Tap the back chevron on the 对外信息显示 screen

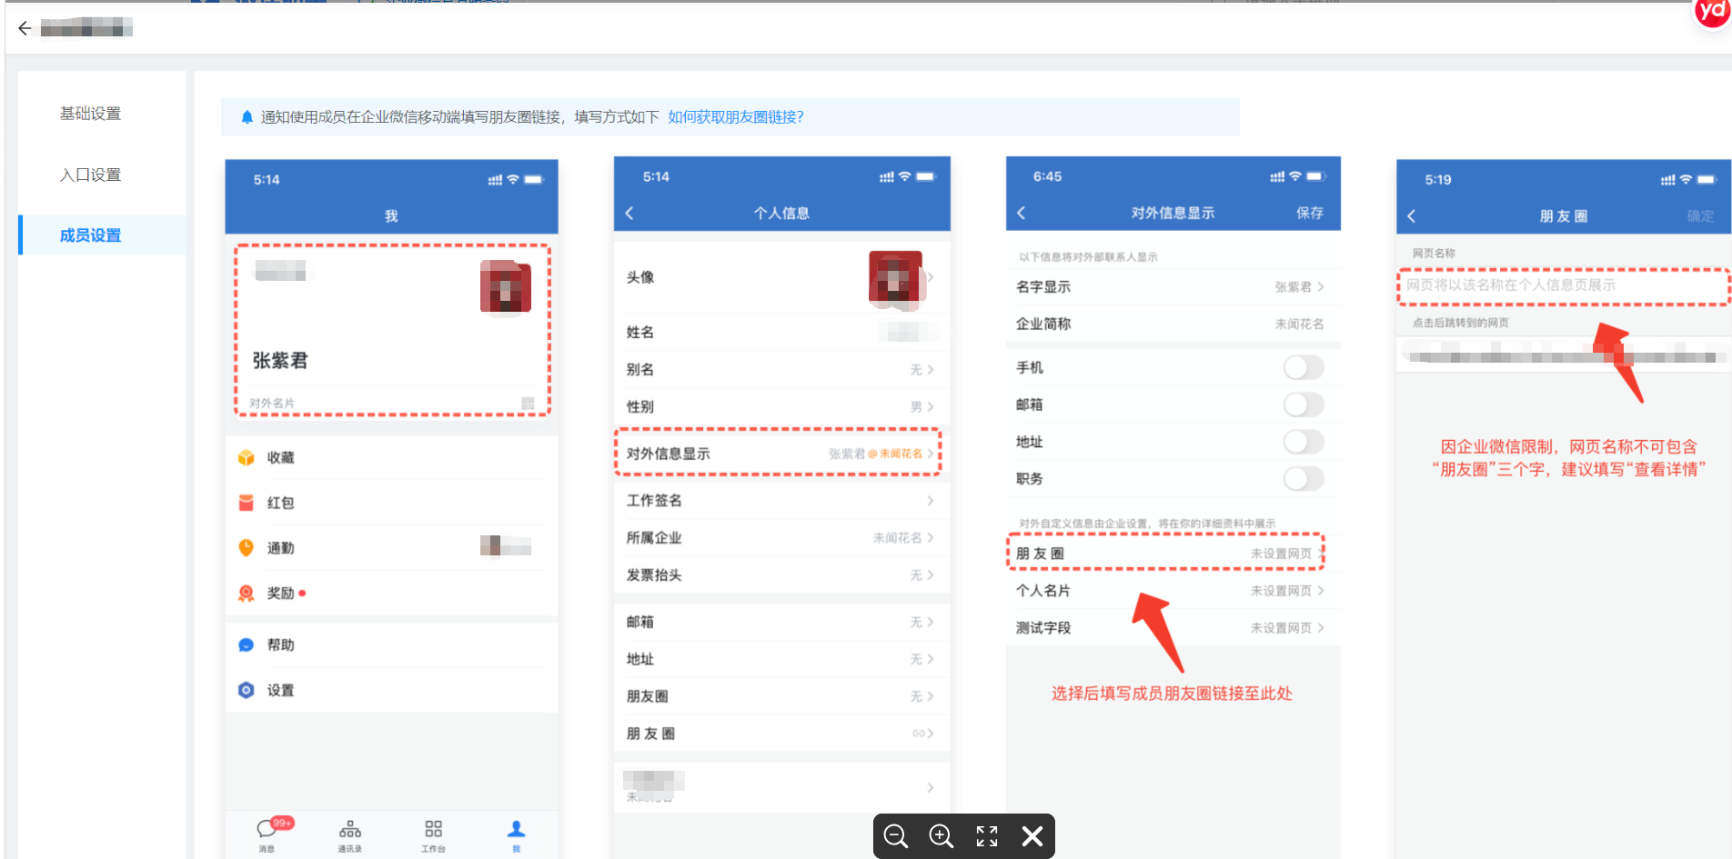click(x=1022, y=213)
